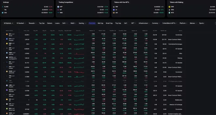Click the DMX token icon in Staking card
216x115 pixels.
pos(170,6)
